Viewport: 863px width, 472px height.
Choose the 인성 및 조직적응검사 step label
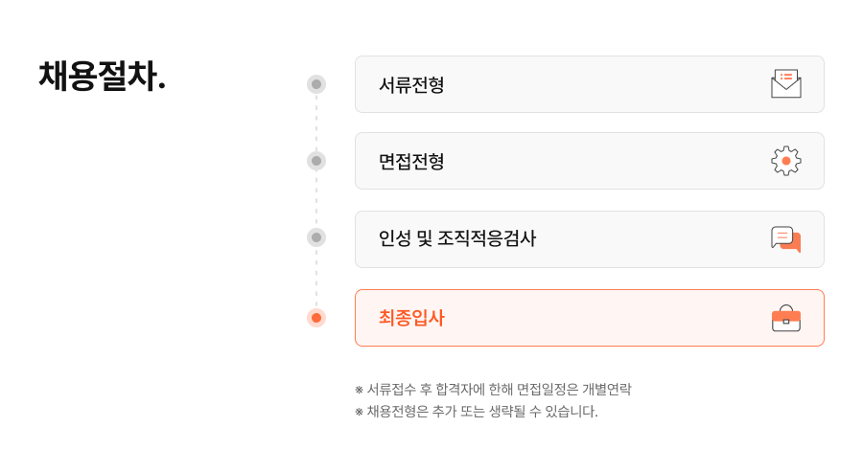click(456, 239)
